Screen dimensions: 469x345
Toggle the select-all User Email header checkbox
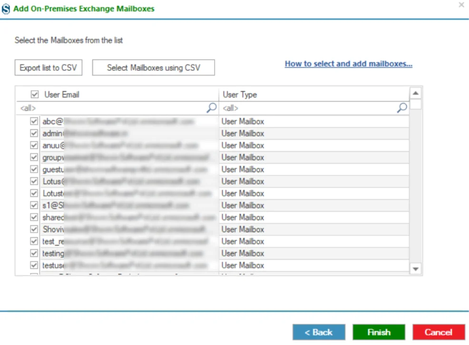(x=35, y=95)
